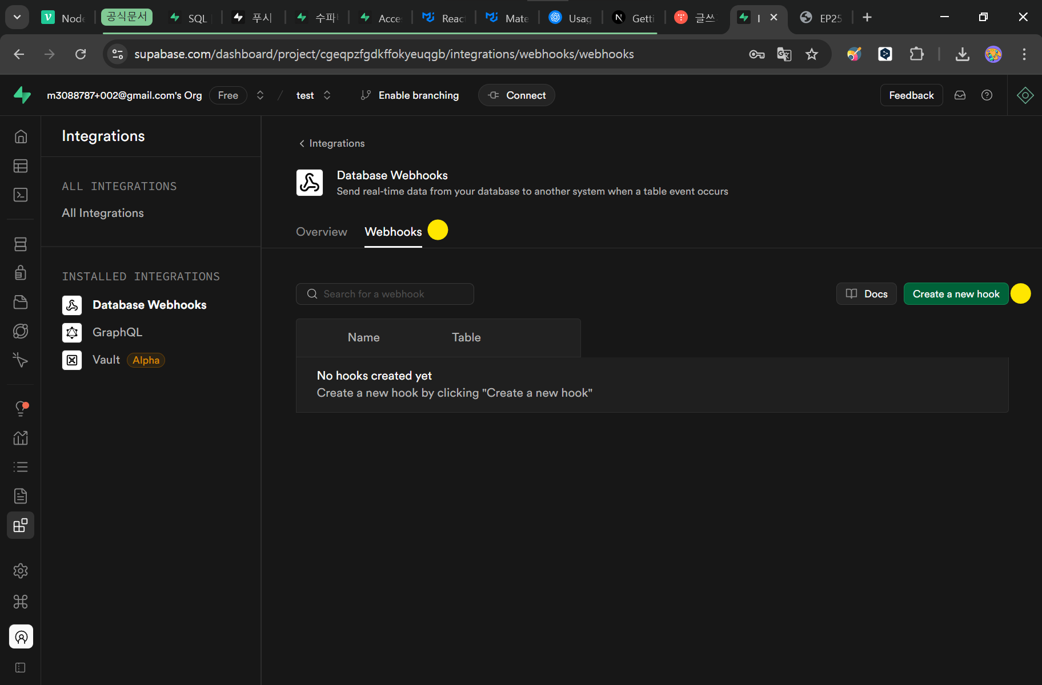Image resolution: width=1042 pixels, height=685 pixels.
Task: Switch to the Getti browser tab
Action: pos(634,18)
